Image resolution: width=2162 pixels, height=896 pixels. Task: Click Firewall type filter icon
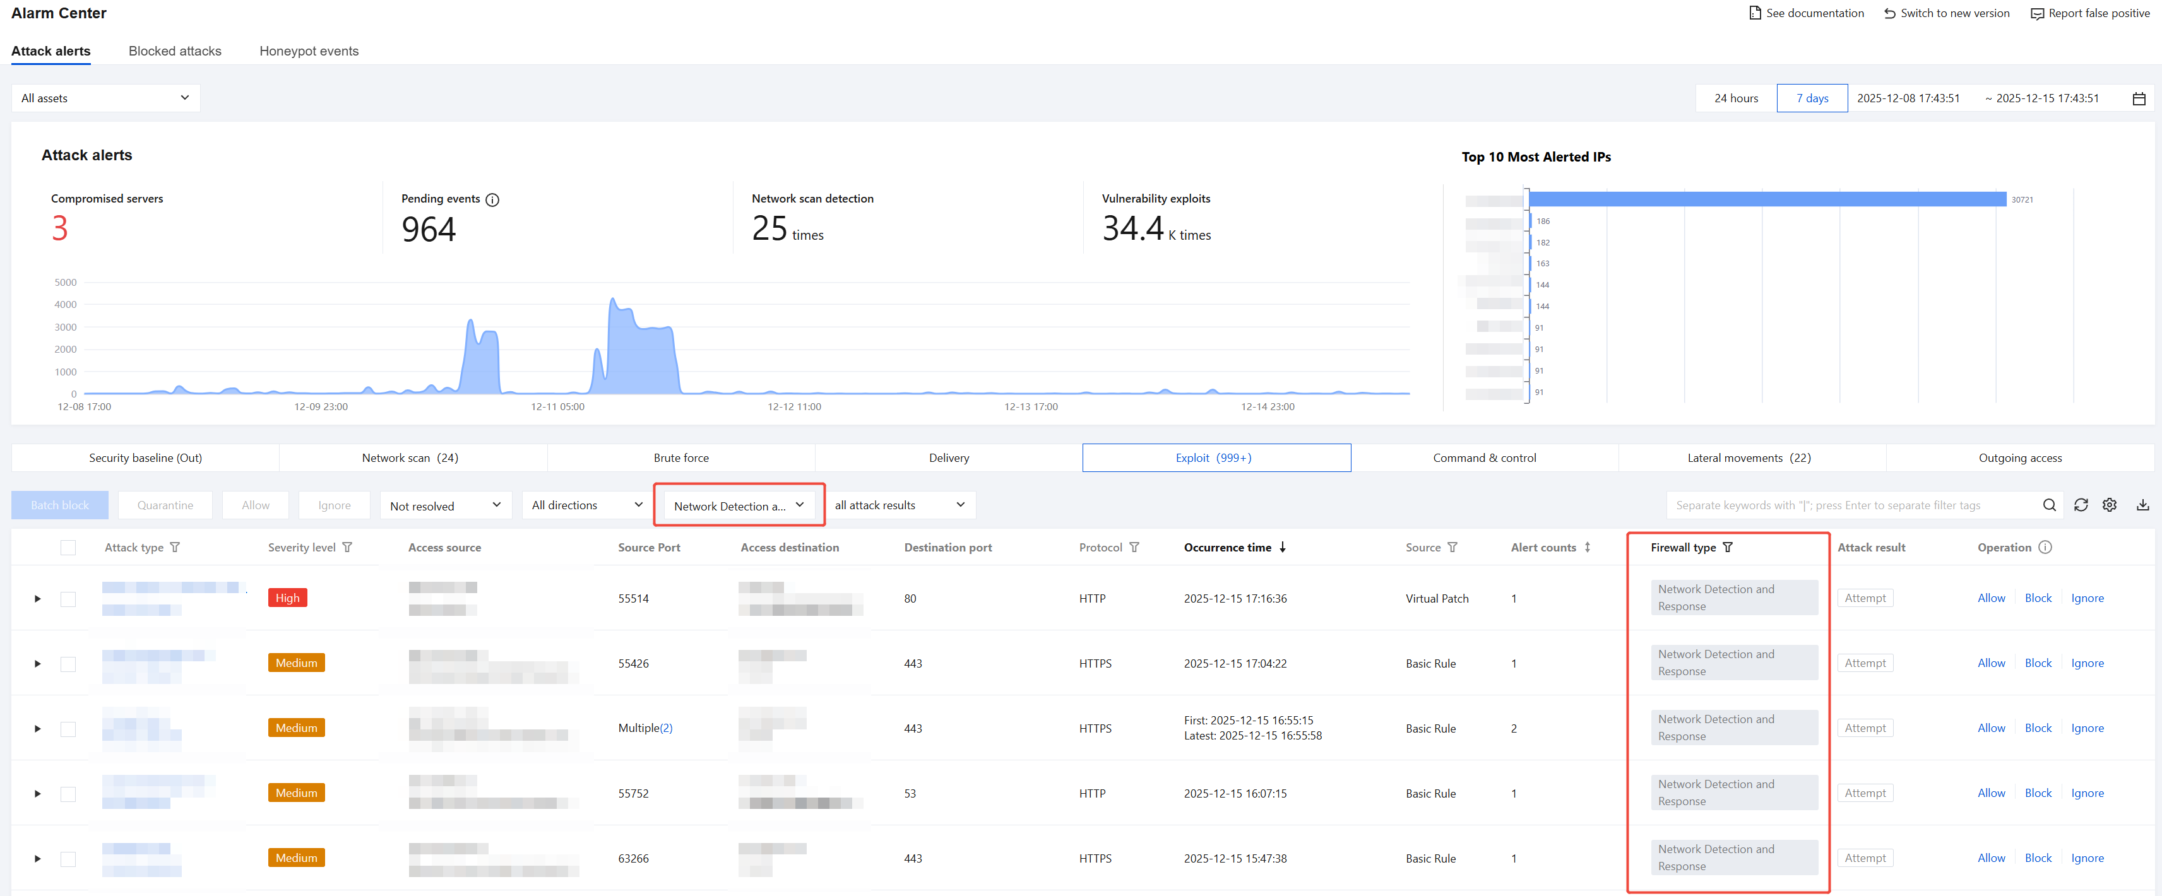[x=1727, y=548]
